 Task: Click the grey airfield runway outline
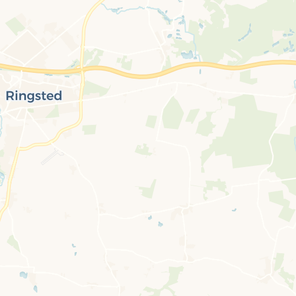(51, 157)
